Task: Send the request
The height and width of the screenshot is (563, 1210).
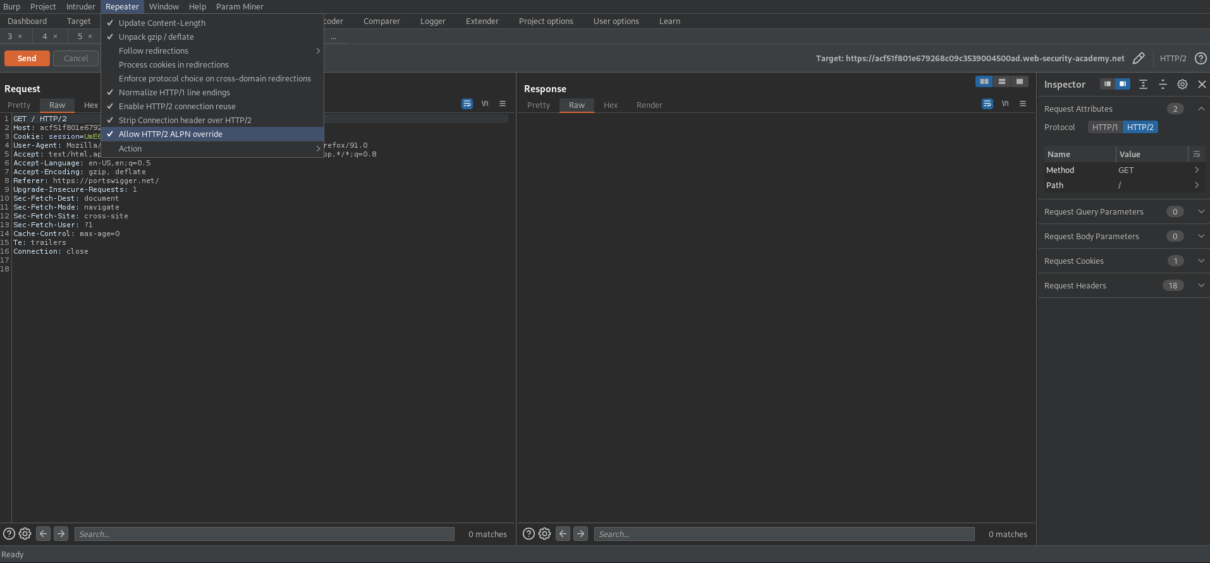Action: (x=27, y=58)
